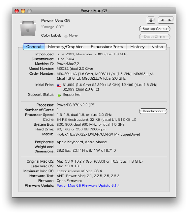The image size is (188, 214).
Task: Click the Power Mac G5 model name heading
Action: point(55,21)
